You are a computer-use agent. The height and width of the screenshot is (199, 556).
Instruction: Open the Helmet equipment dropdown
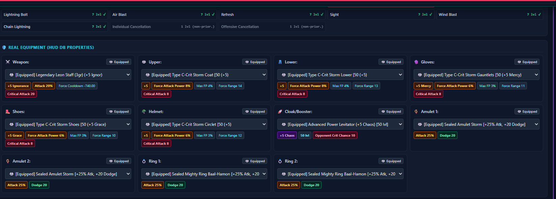[x=204, y=124]
